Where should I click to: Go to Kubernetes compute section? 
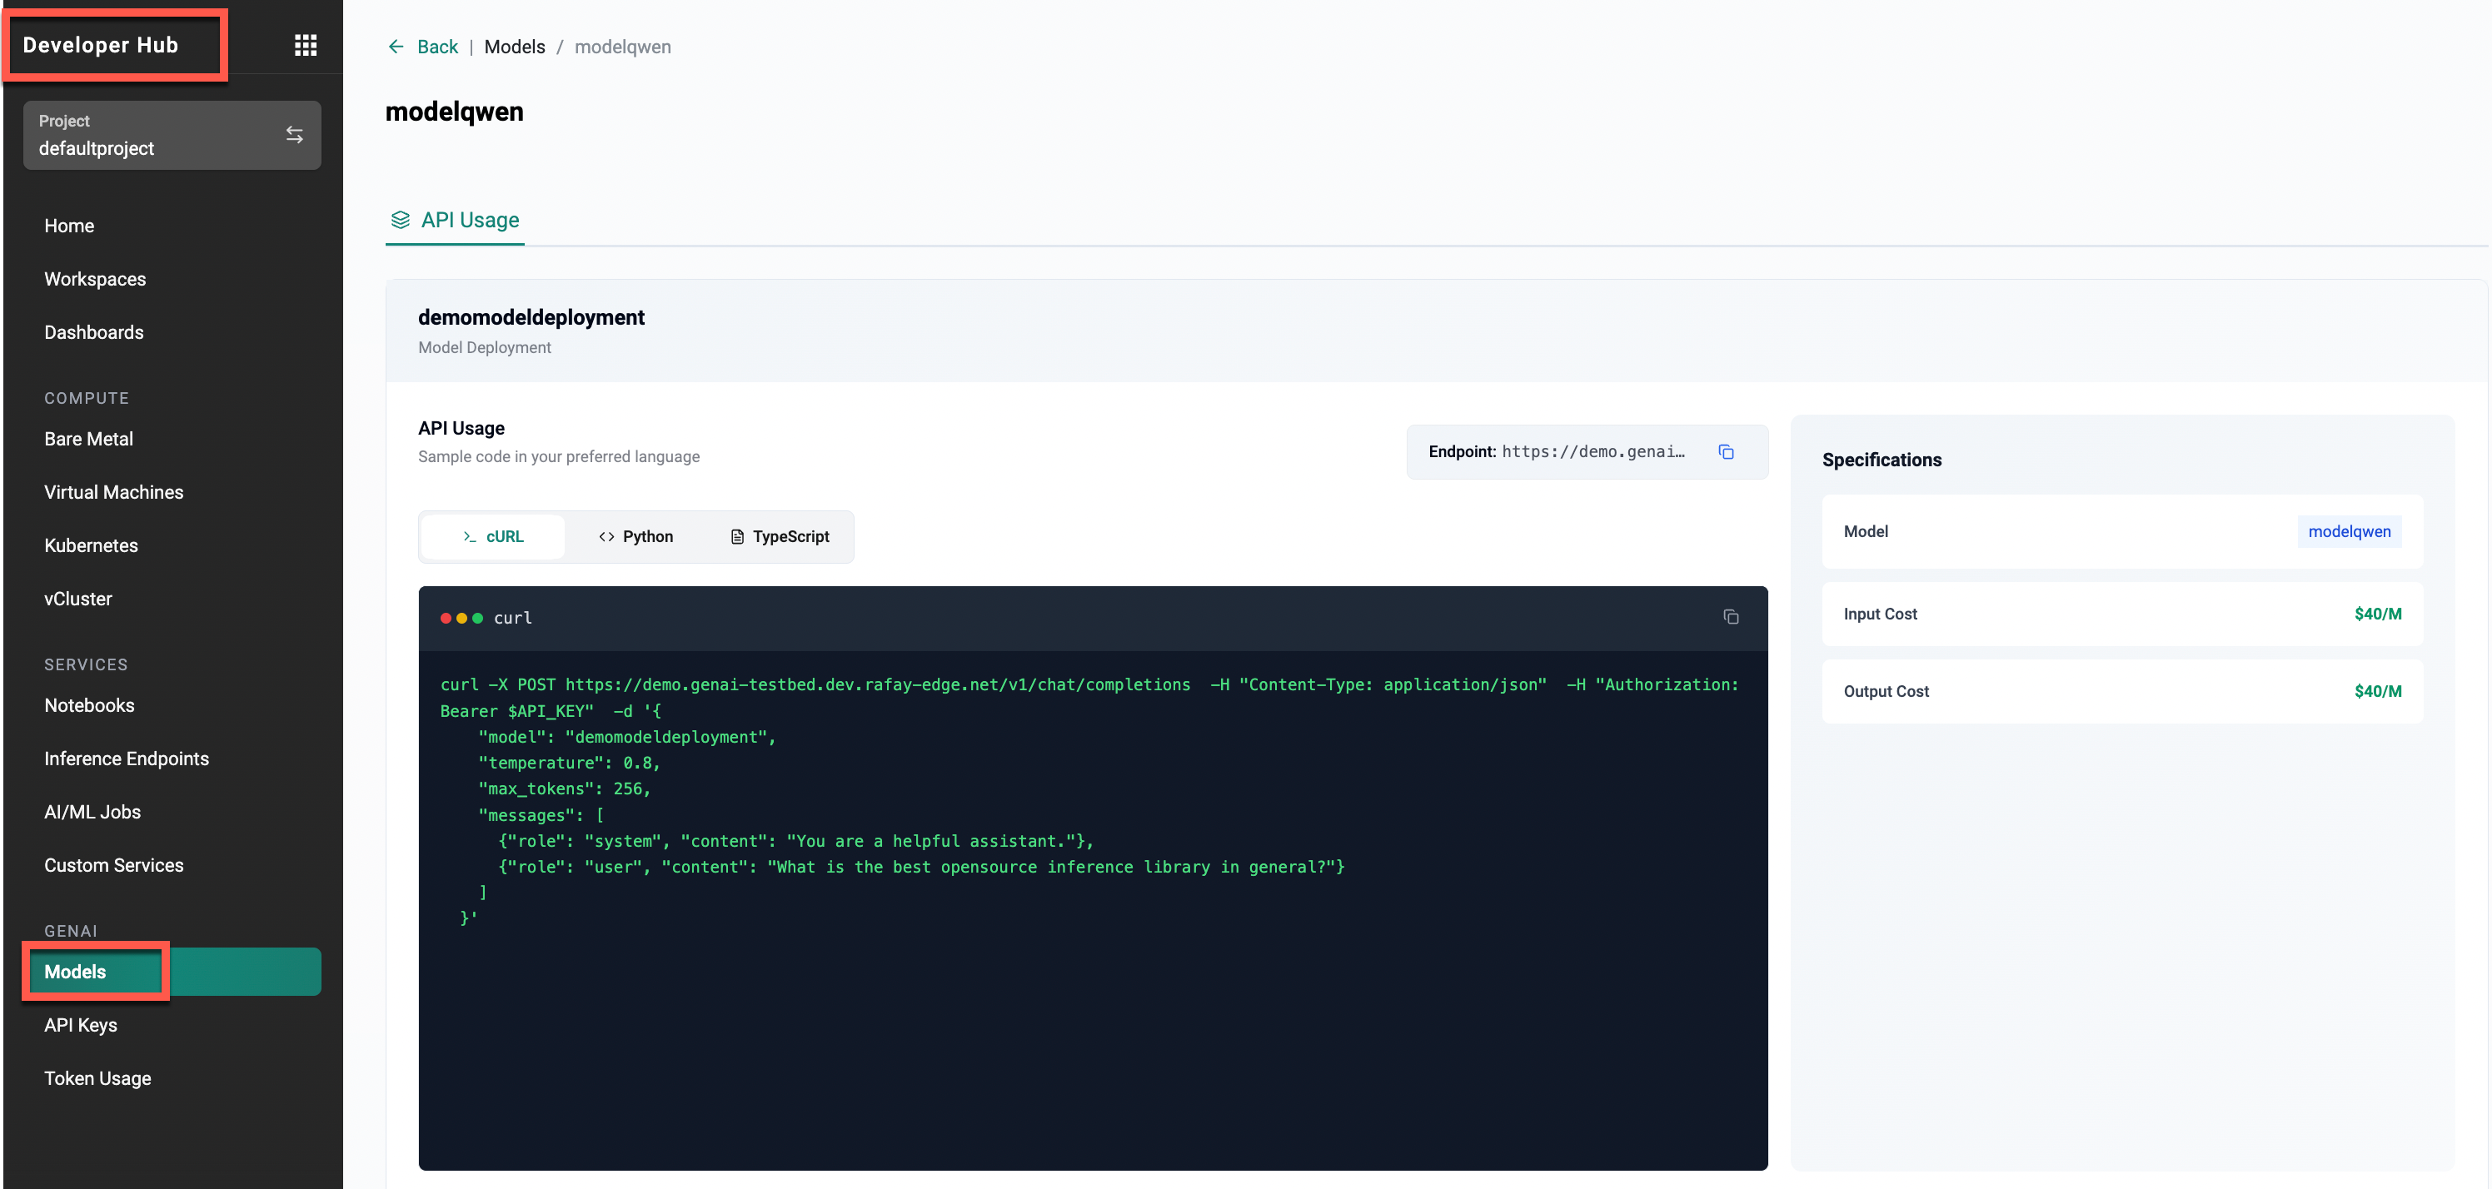(x=91, y=545)
